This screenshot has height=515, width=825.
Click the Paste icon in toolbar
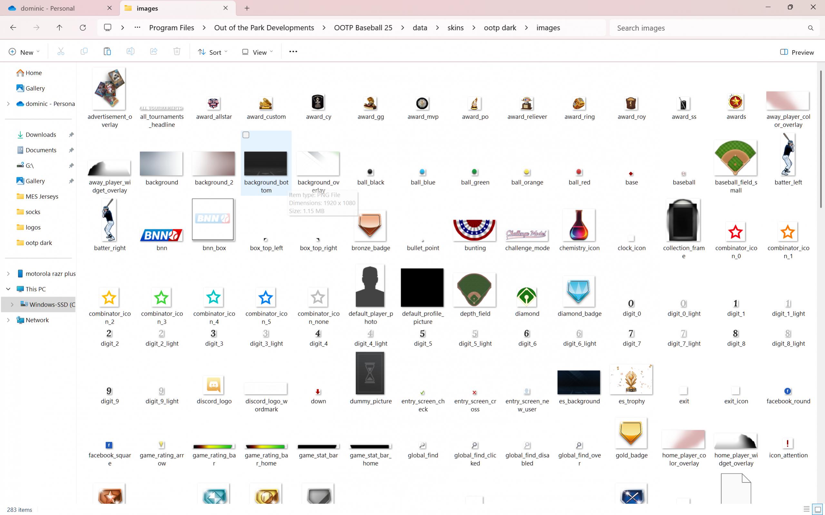(107, 52)
